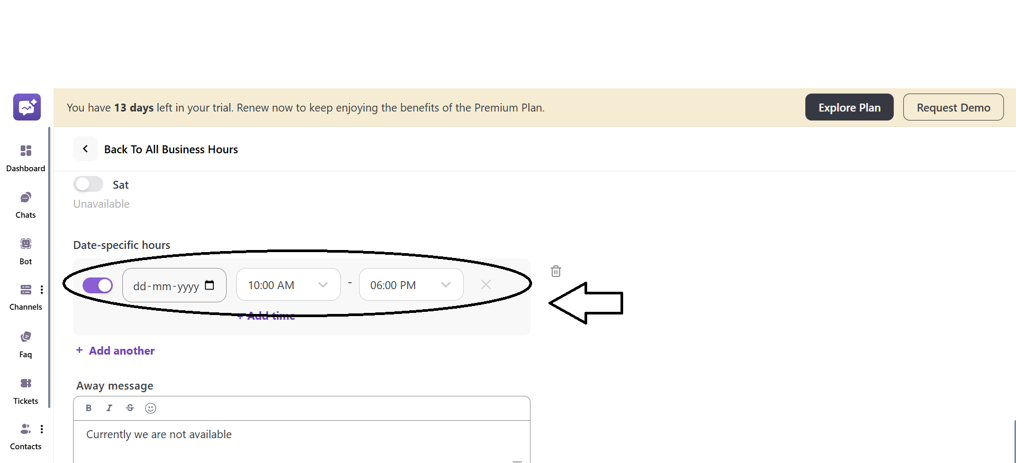Click Back To All Business Hours arrow
1016x463 pixels.
tap(85, 149)
